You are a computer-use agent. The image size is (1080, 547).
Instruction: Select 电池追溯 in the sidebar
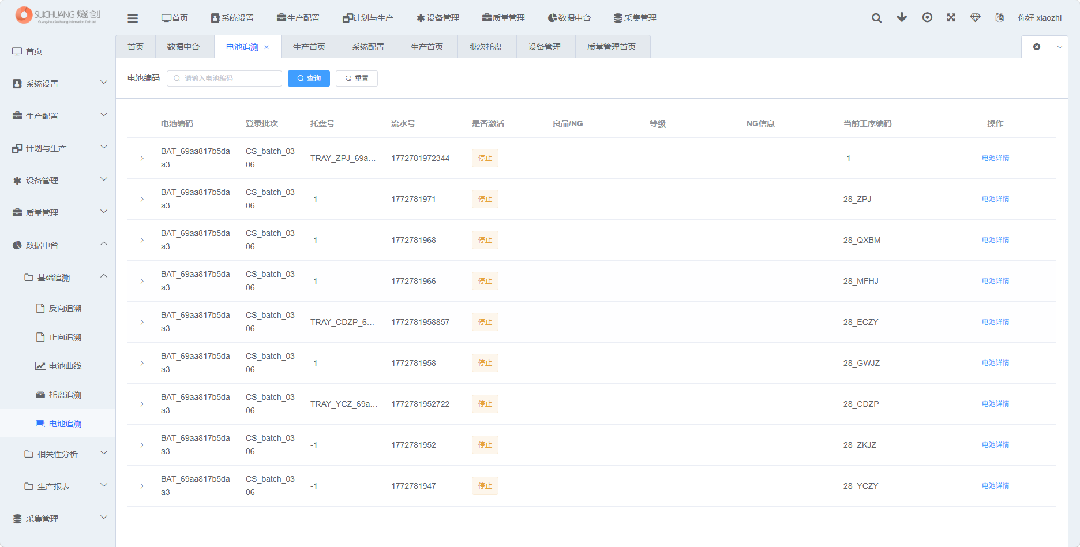point(58,424)
